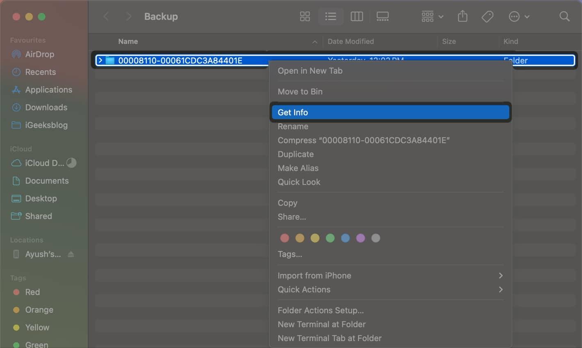
Task: Expand Quick Actions submenu
Action: (x=390, y=289)
